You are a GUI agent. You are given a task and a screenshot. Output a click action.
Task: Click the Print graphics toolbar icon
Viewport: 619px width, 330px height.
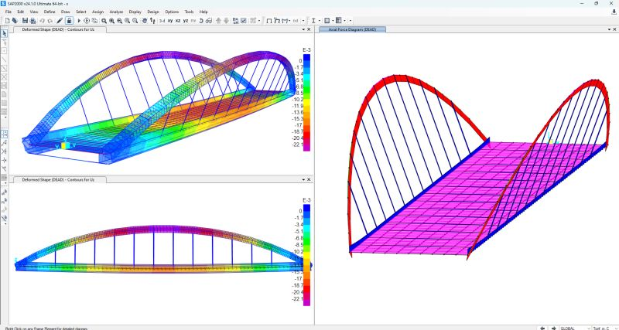click(x=32, y=21)
